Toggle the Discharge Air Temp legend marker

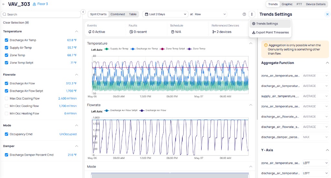click(133, 49)
